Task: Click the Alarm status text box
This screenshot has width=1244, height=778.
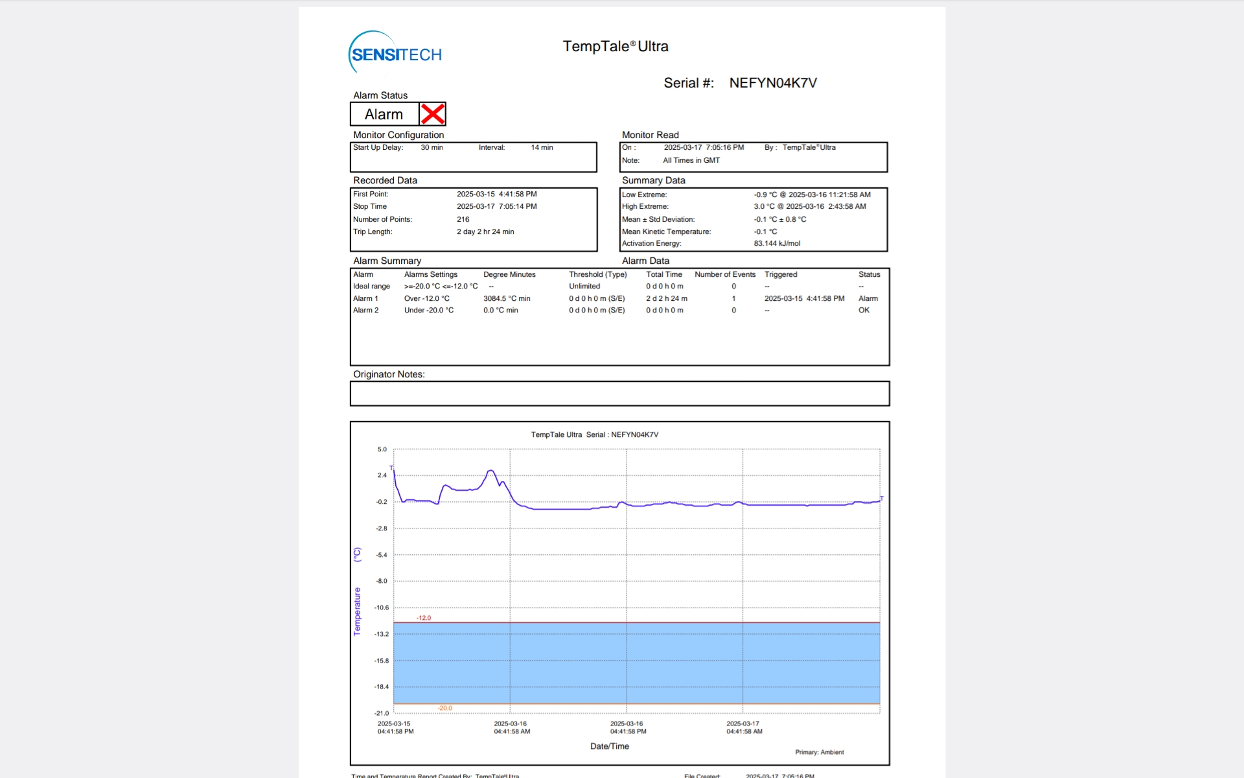Action: (x=385, y=114)
